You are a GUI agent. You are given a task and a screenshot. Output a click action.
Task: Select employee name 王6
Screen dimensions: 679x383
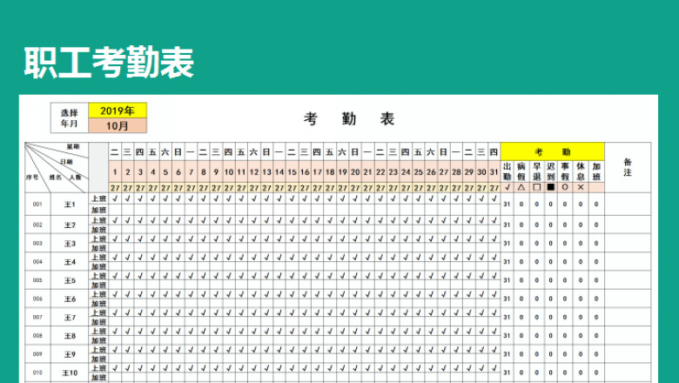70,299
